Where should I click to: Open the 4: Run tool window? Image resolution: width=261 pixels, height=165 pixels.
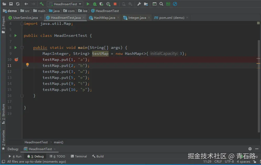point(15,156)
